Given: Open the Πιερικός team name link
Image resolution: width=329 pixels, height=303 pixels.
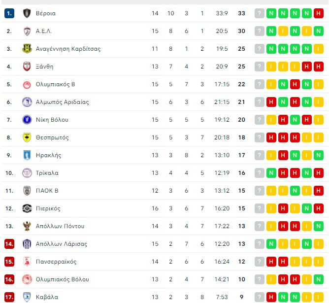Looking at the screenshot, I should [x=48, y=208].
